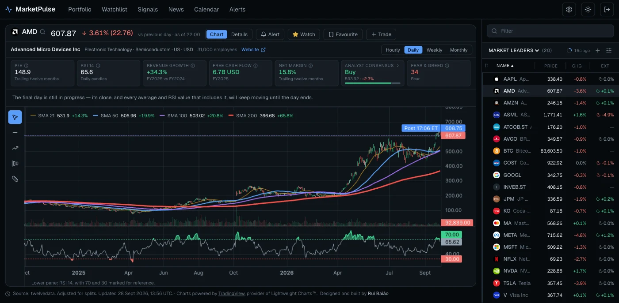This screenshot has width=619, height=303.
Task: Click SMA 21 legend color line
Action: point(33,116)
